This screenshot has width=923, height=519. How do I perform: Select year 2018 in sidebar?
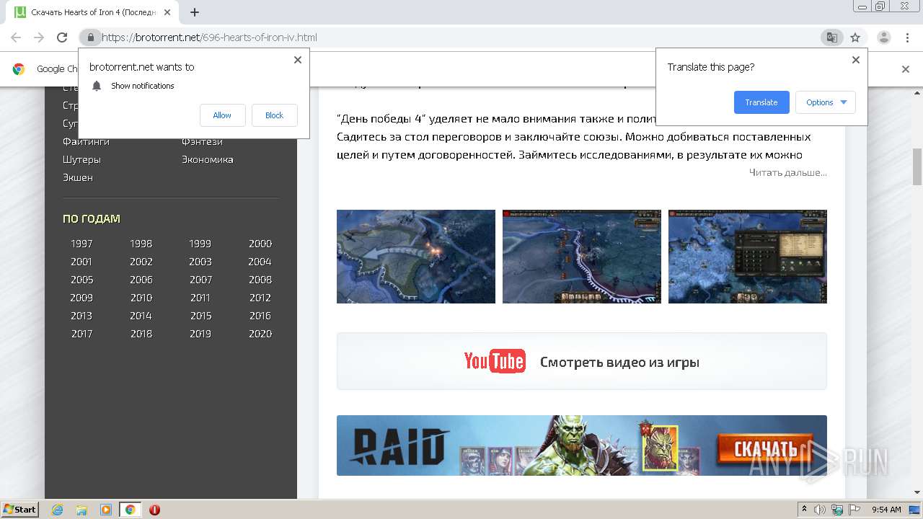point(141,334)
